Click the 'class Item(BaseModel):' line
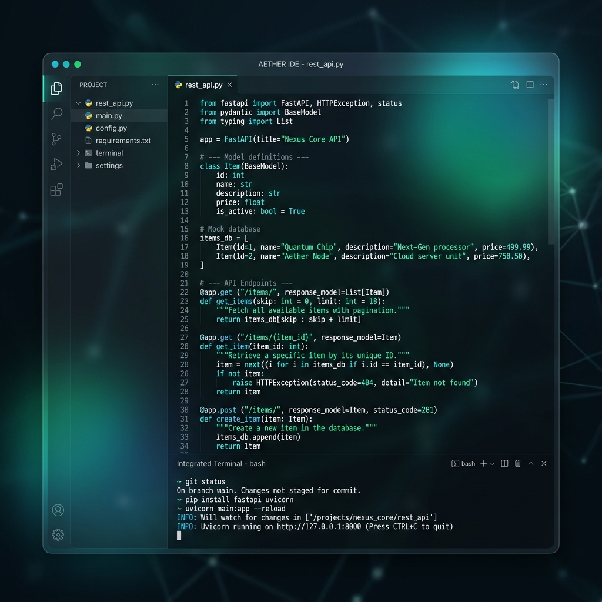The width and height of the screenshot is (602, 602). [244, 166]
